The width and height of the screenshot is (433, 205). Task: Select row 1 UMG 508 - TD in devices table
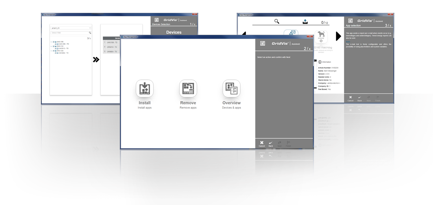point(112,42)
